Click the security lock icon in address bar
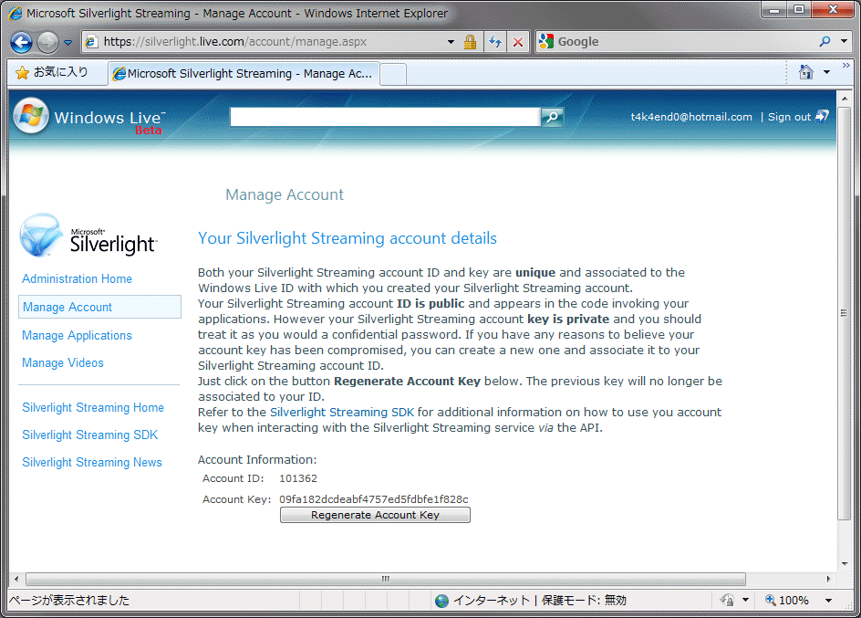Viewport: 861px width, 618px height. pyautogui.click(x=470, y=42)
